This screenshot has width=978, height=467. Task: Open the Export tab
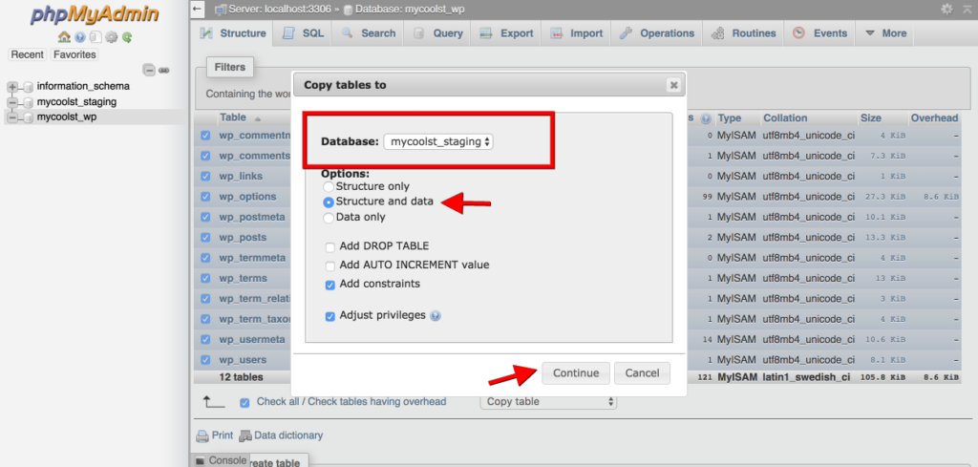pyautogui.click(x=507, y=33)
